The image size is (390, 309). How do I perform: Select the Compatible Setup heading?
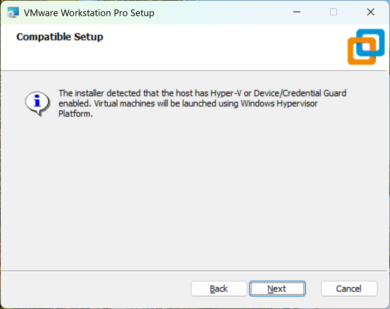coord(60,37)
